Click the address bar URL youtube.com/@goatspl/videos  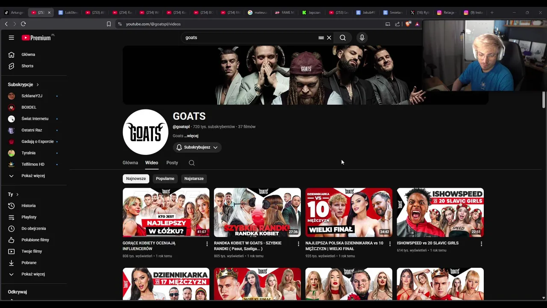click(x=153, y=24)
